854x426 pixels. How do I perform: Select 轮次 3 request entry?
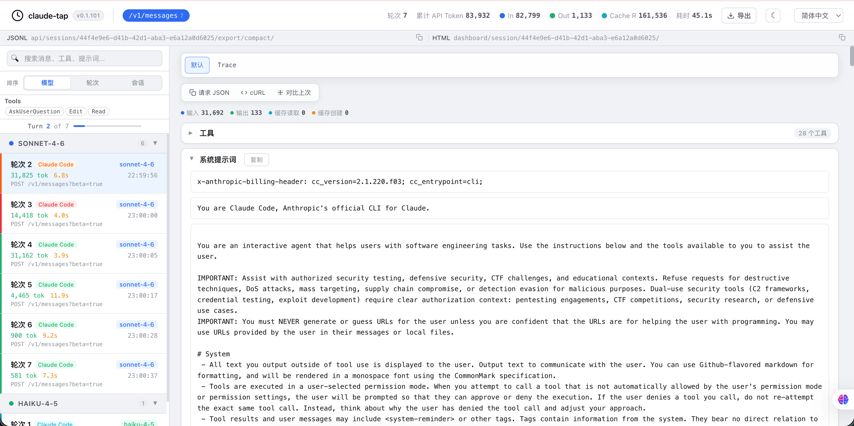84,214
